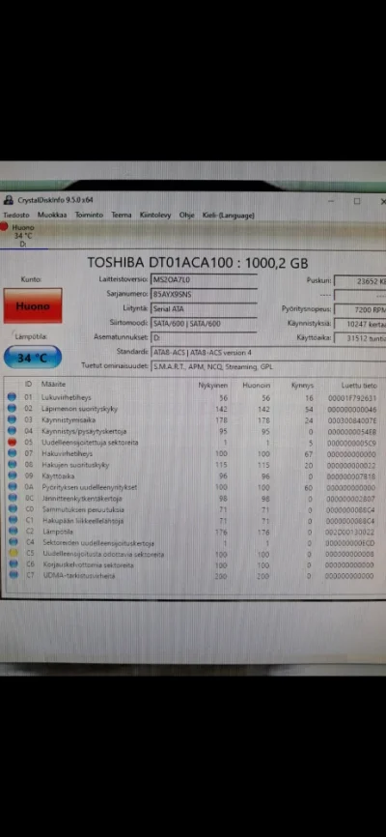The height and width of the screenshot is (837, 386).
Task: Click the Luettu tieto column header
Action: click(x=359, y=386)
